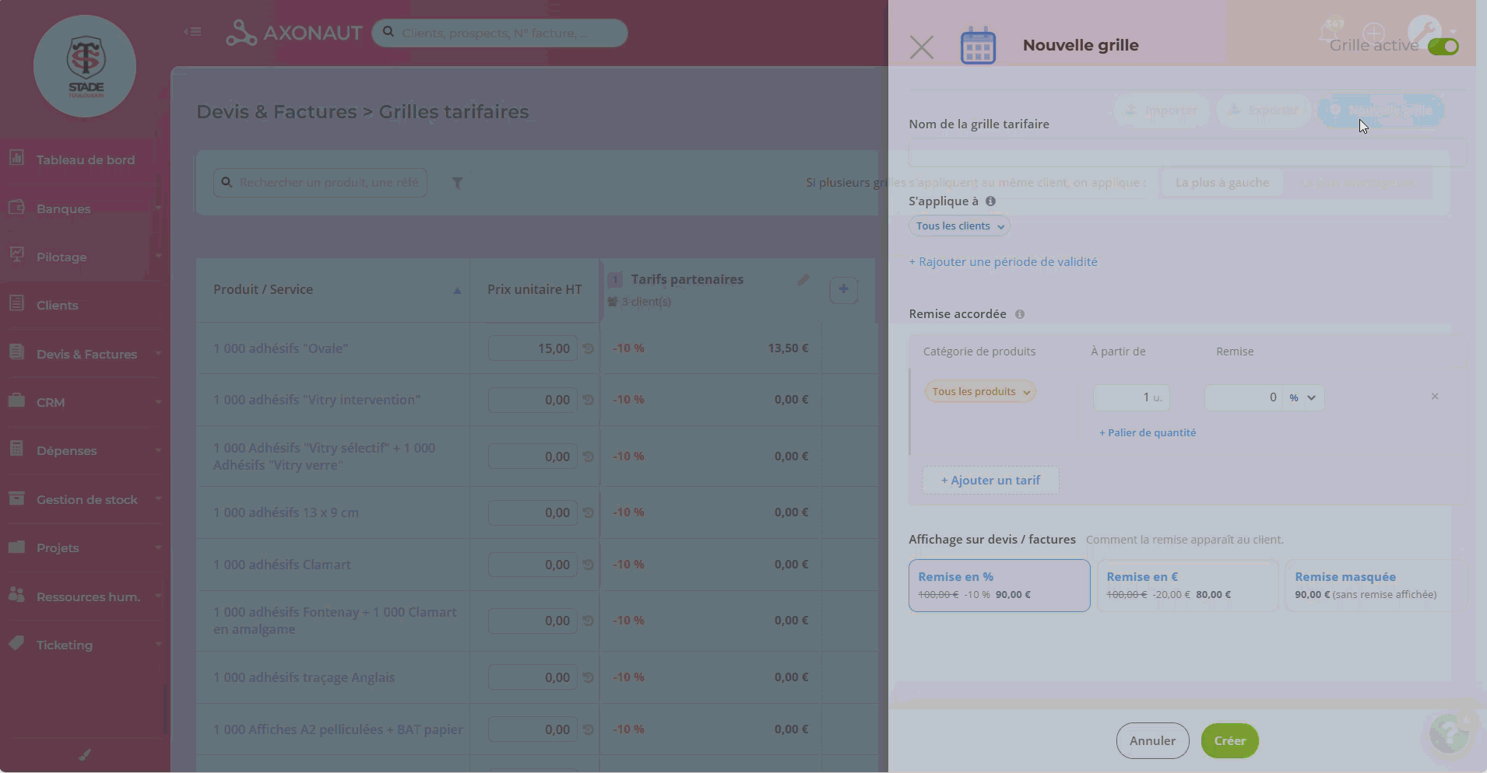Click the Stade Toulousain logo

pos(85,66)
